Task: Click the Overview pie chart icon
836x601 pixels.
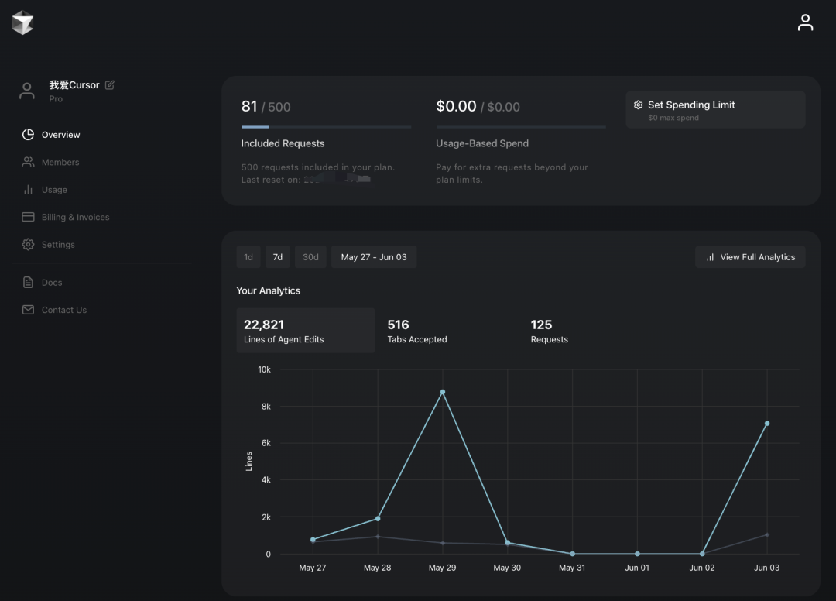Action: click(28, 135)
